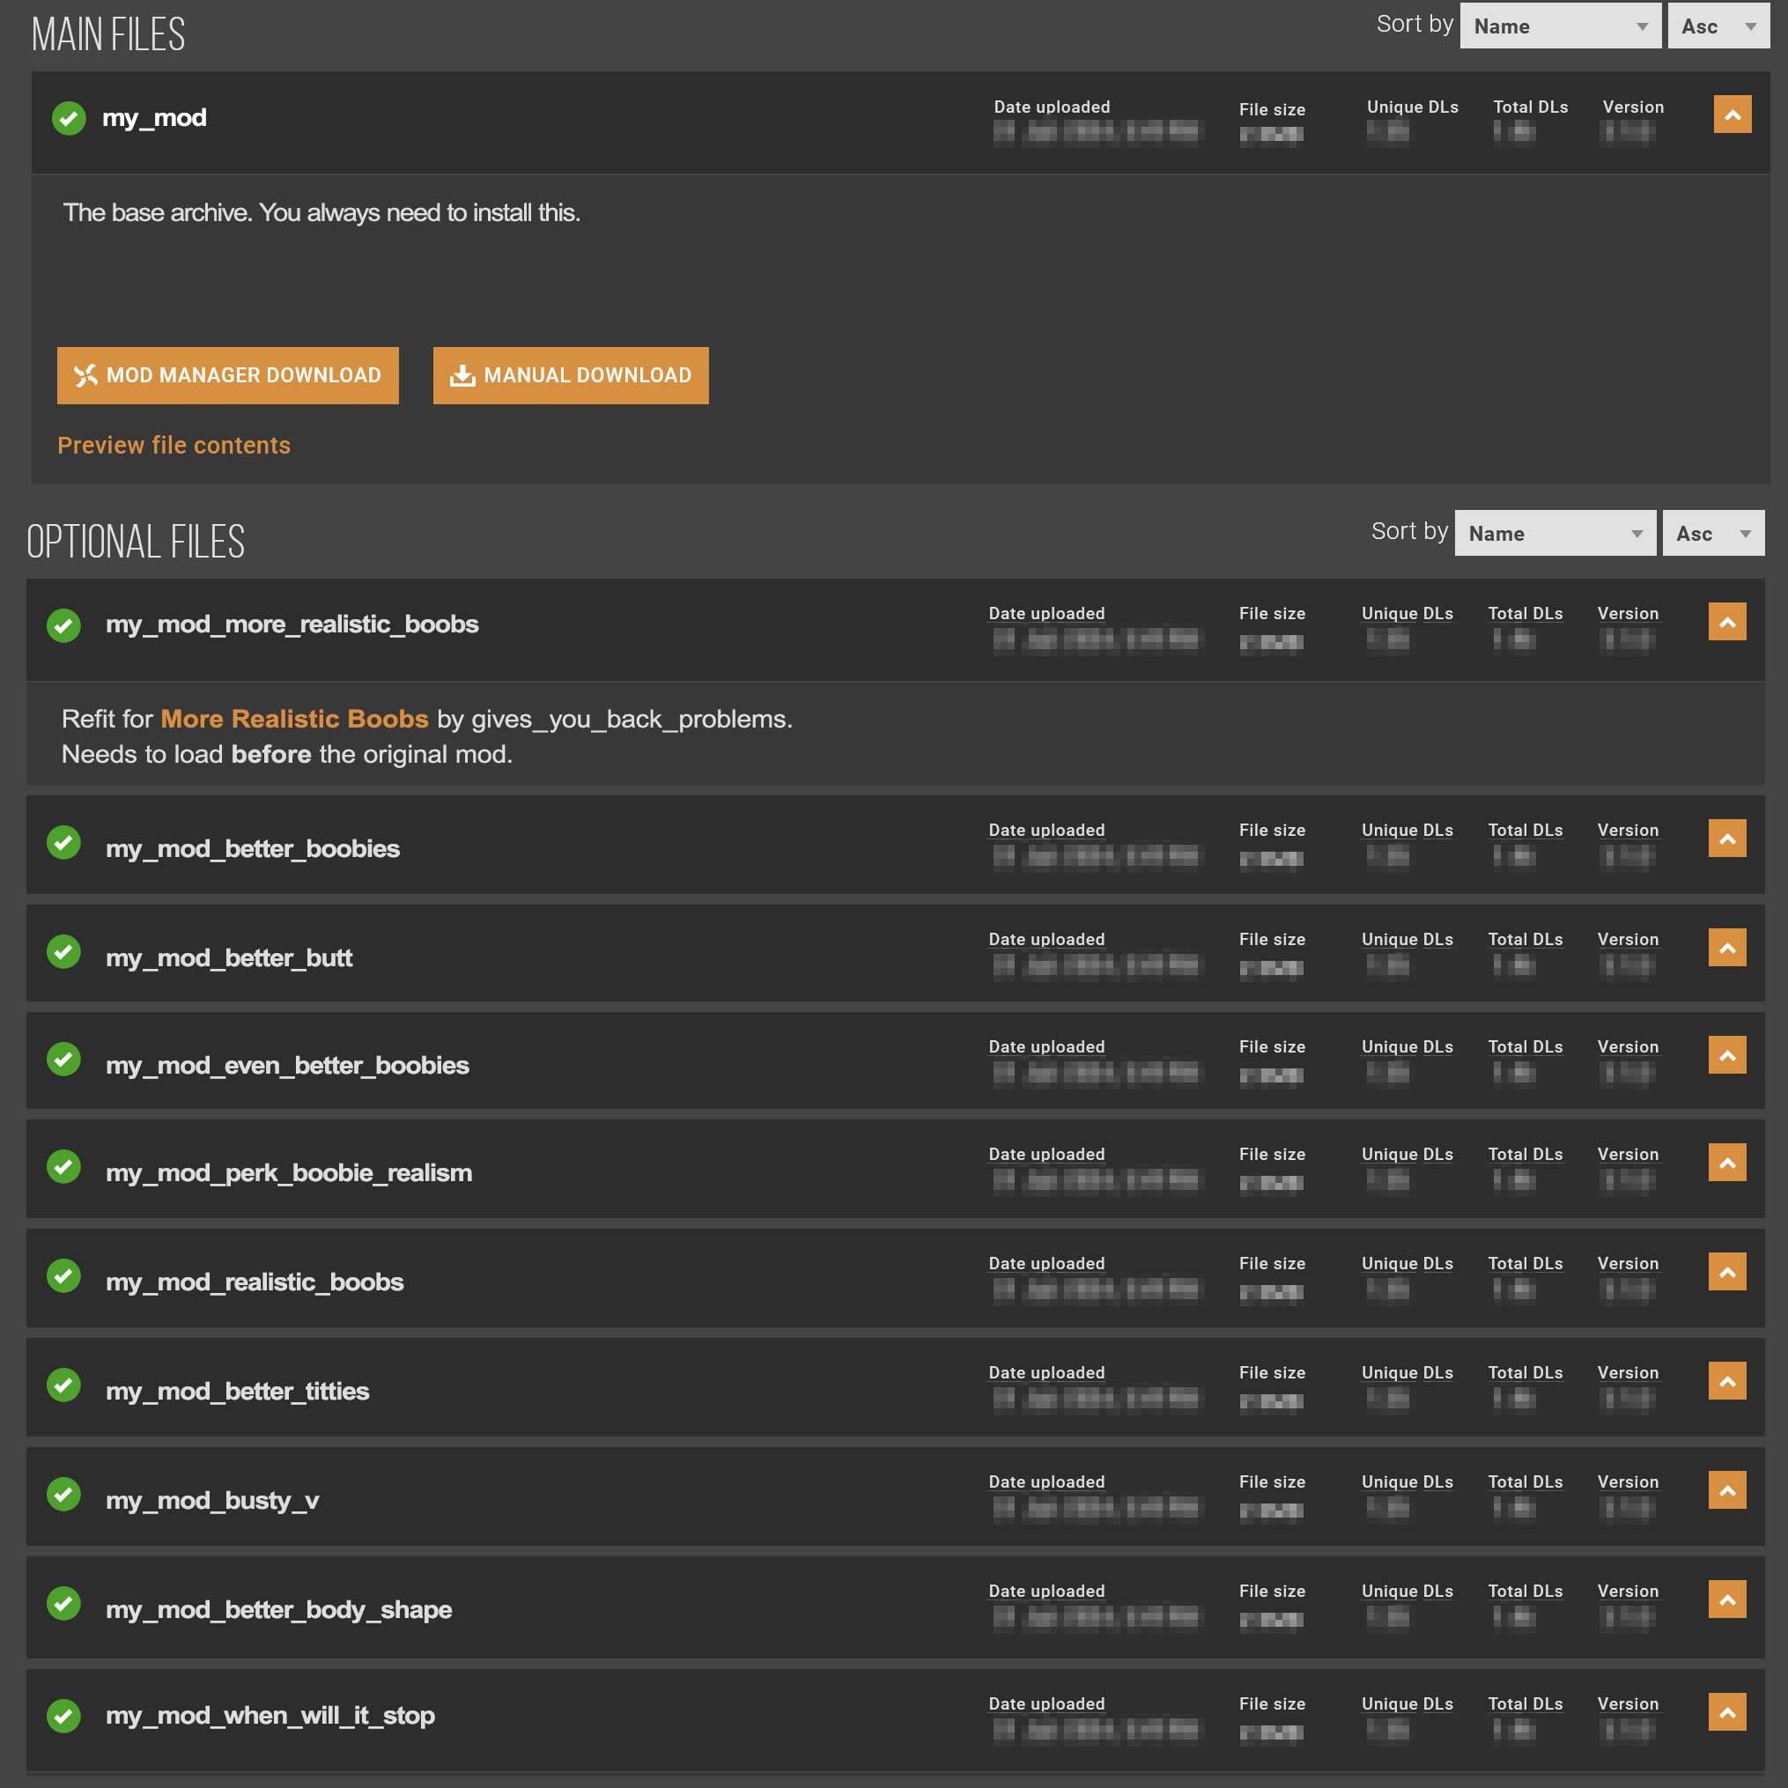Open Optional Files Asc order dropdown
Screen dimensions: 1788x1788
click(x=1712, y=533)
